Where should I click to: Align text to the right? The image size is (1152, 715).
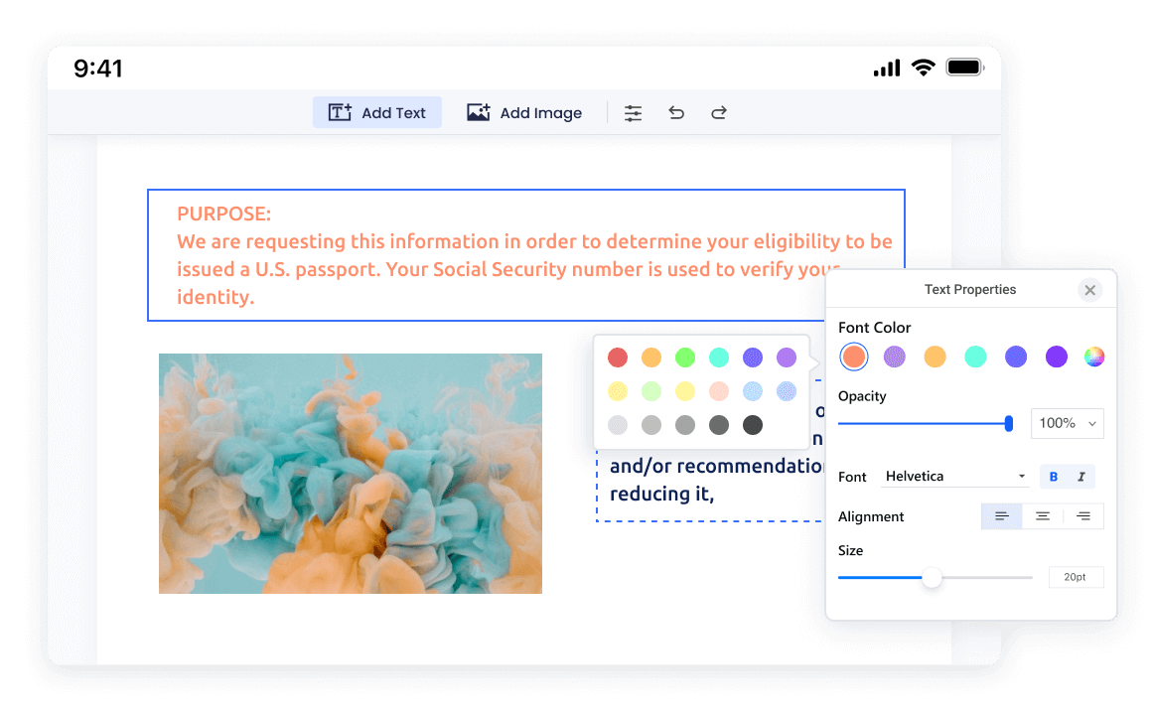click(1083, 516)
